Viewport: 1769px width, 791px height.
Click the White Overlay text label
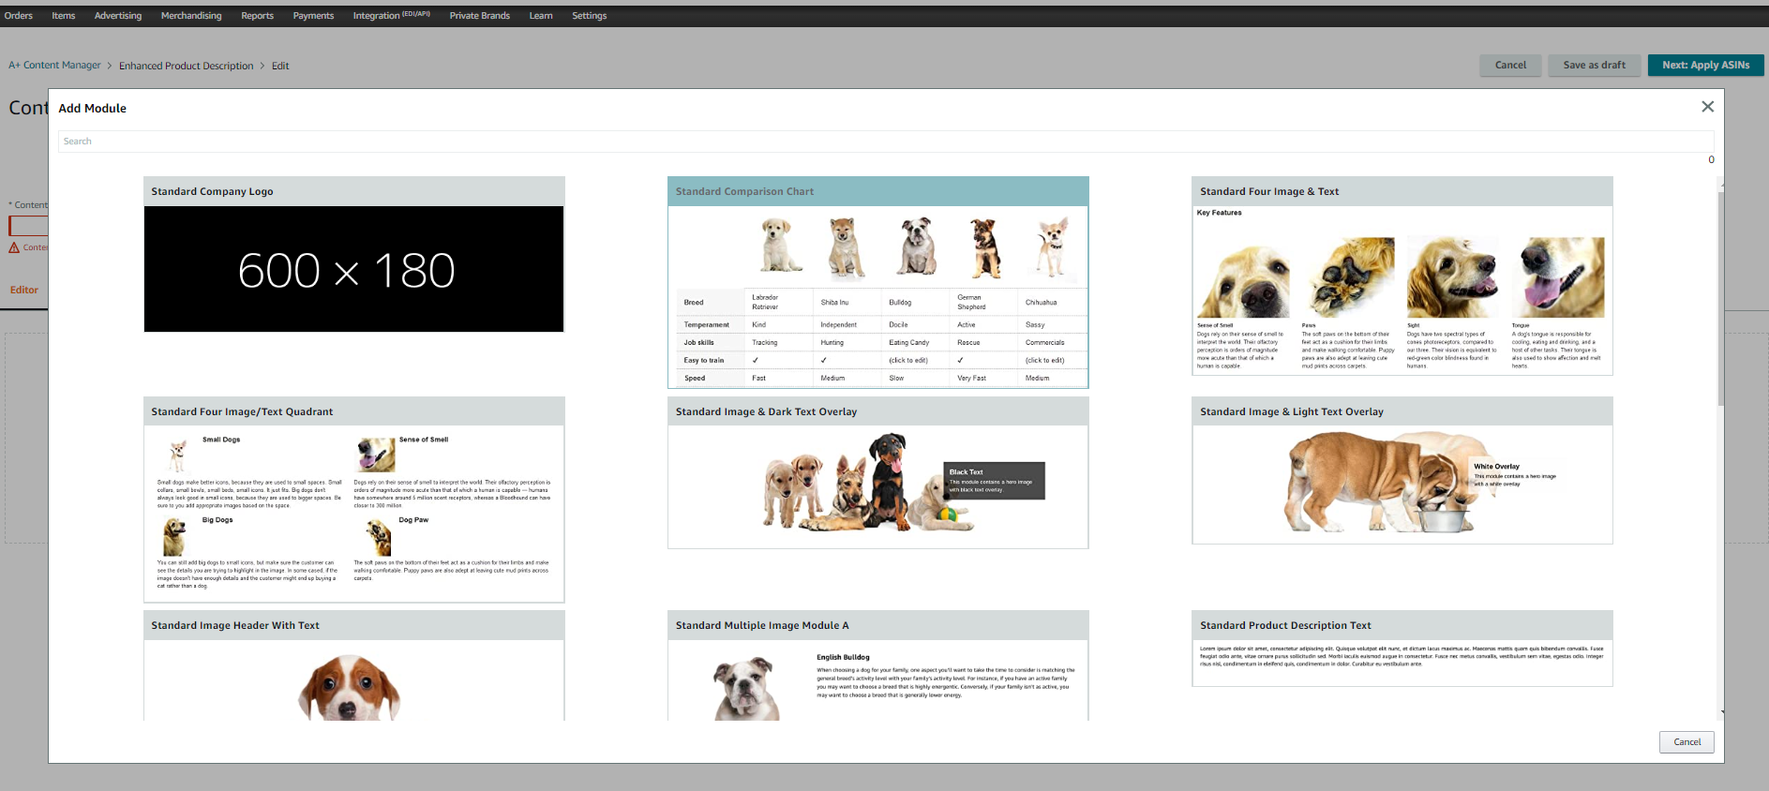[1496, 467]
